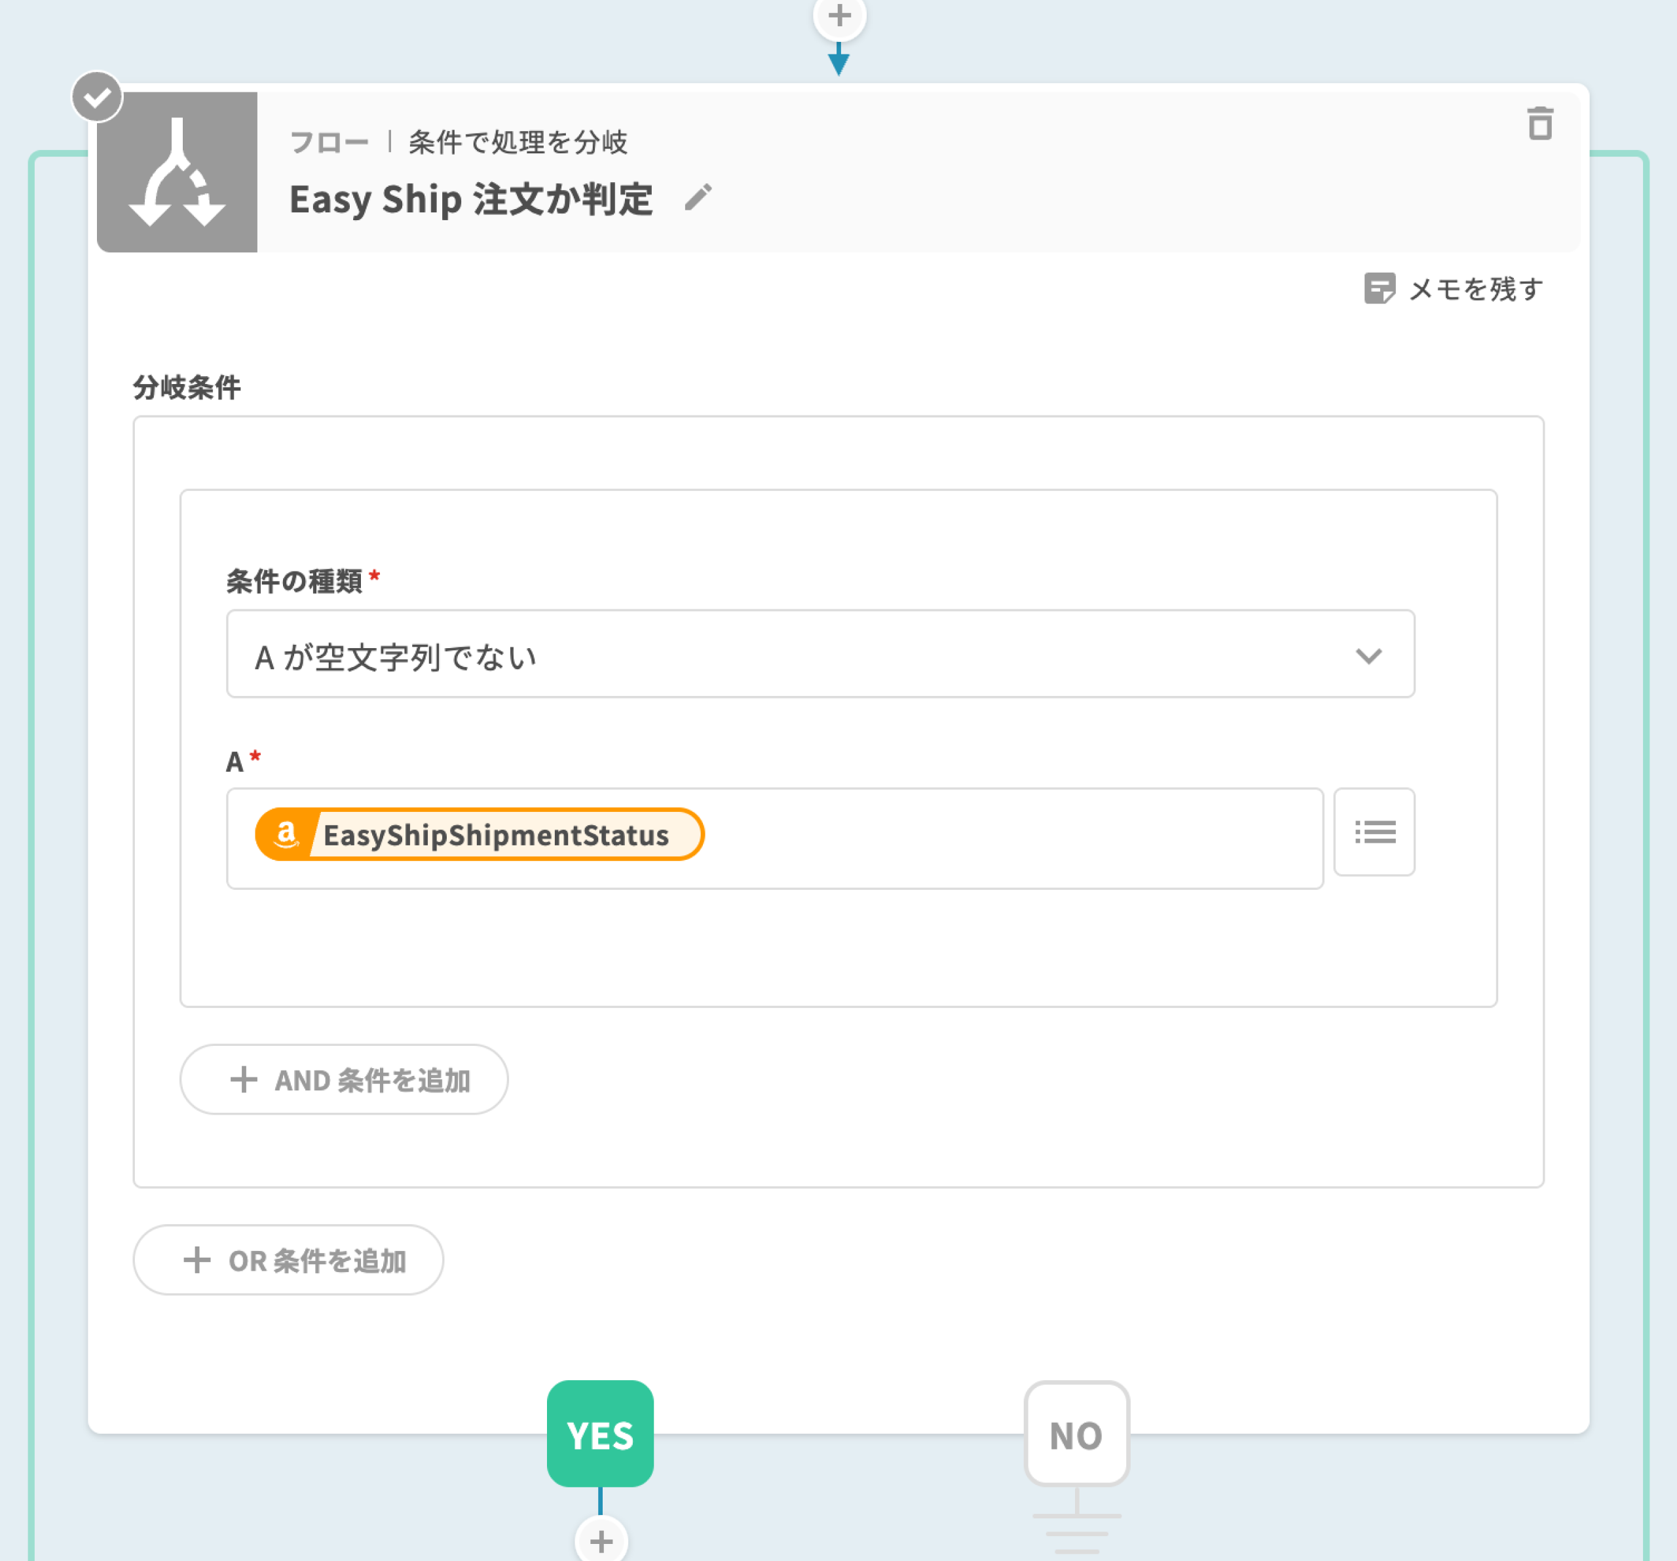
Task: Click the branch flow step icon
Action: pyautogui.click(x=177, y=172)
